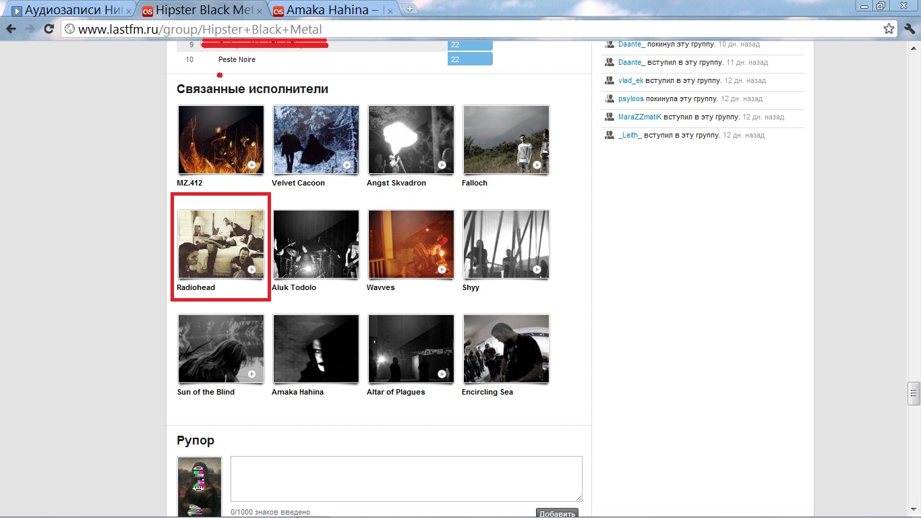
Task: Click the user icon beside vlad_ek
Action: [610, 80]
